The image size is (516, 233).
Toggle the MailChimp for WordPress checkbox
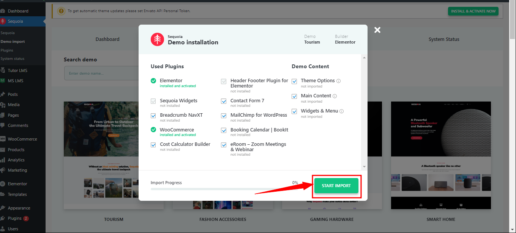click(224, 116)
